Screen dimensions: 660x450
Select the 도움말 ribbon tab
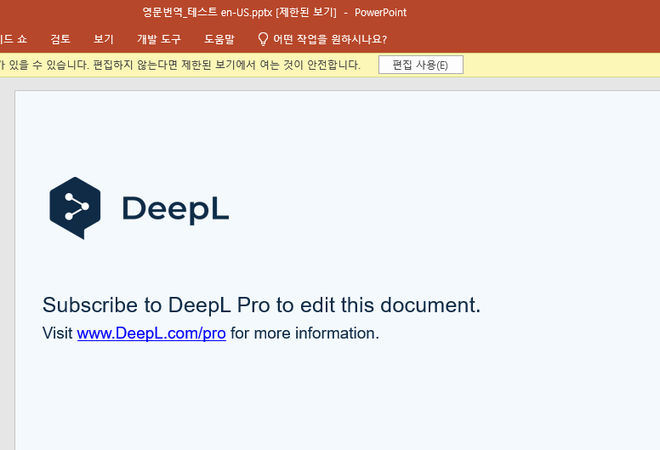point(219,39)
